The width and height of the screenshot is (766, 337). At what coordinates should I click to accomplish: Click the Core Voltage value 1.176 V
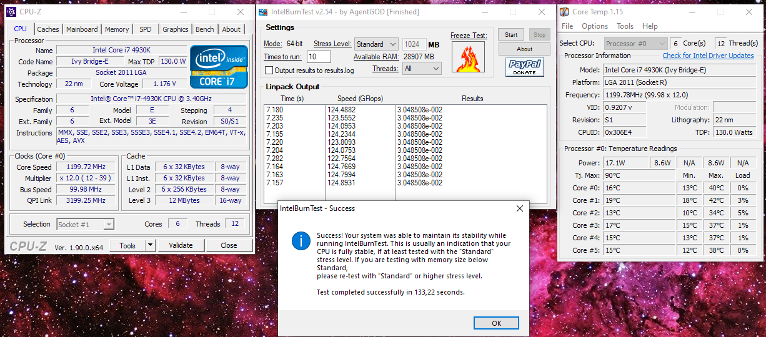(164, 84)
